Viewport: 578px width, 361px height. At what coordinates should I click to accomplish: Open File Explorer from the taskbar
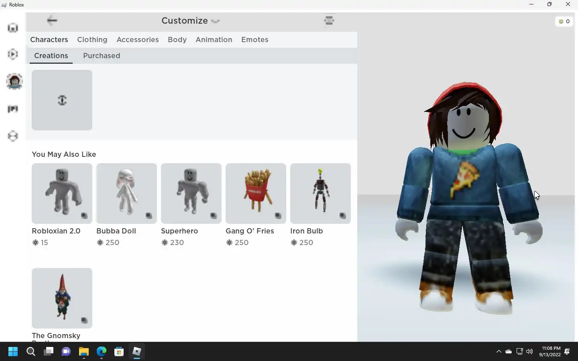(x=83, y=352)
